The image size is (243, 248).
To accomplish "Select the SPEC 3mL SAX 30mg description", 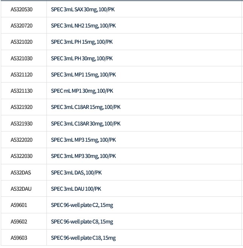I will [x=83, y=9].
